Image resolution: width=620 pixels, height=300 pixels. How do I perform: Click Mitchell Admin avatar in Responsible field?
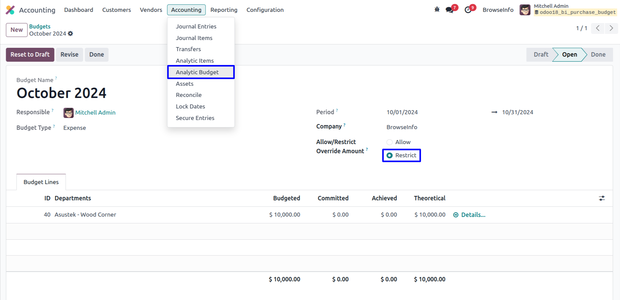(x=68, y=113)
